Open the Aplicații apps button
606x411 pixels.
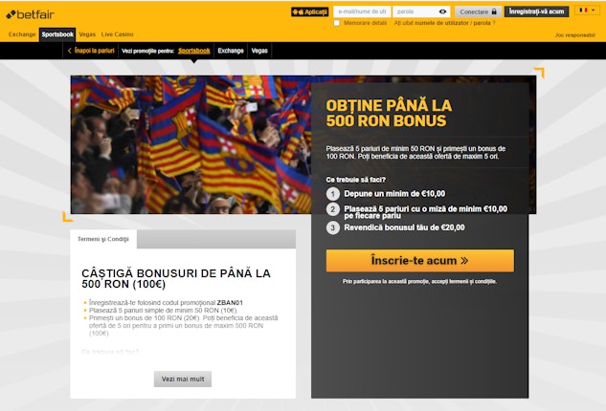click(x=310, y=12)
